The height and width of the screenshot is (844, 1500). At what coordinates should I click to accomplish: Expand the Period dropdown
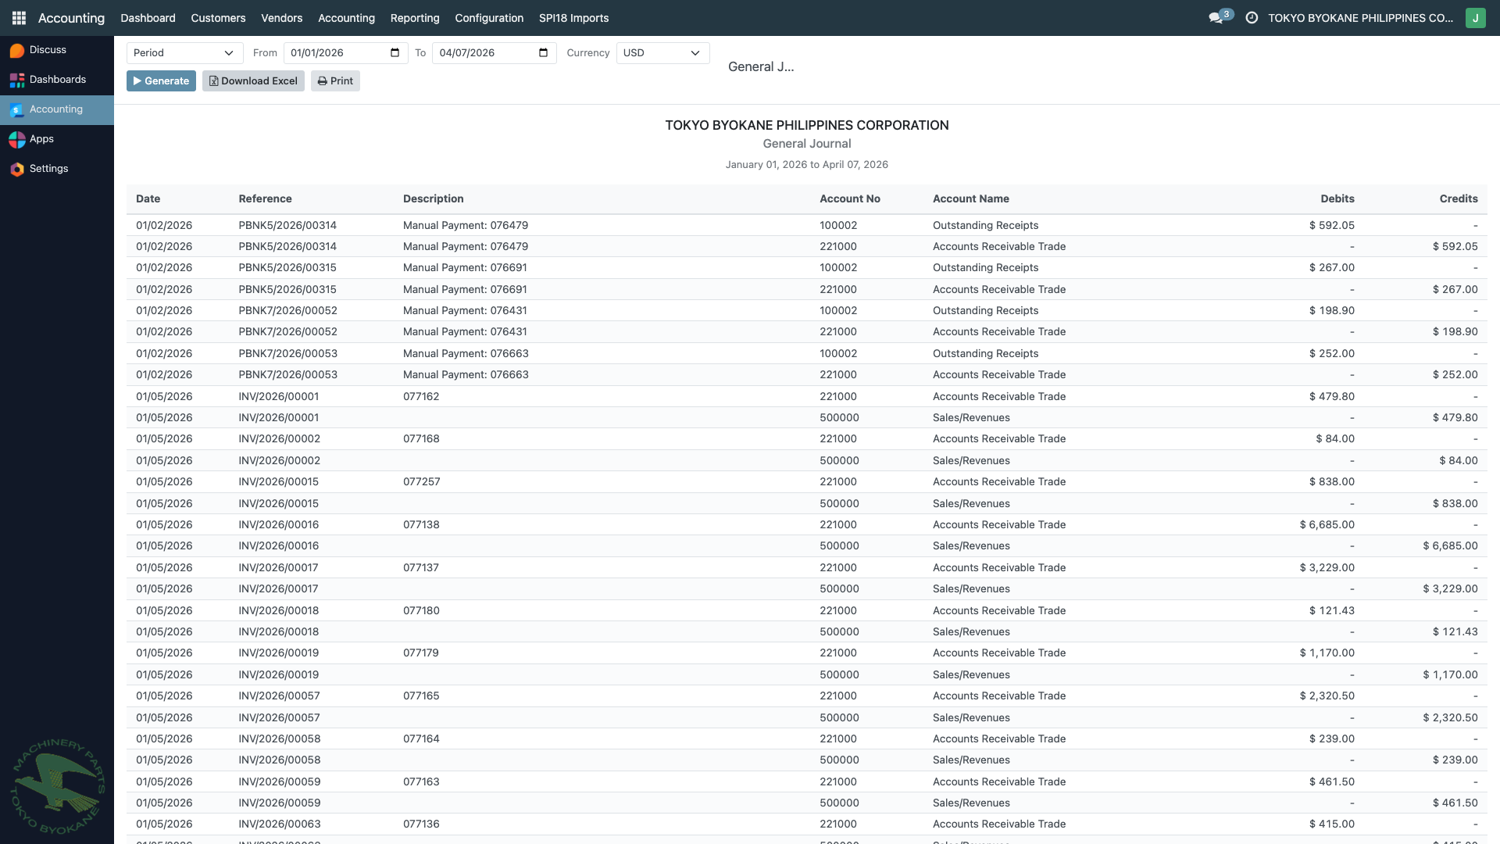click(184, 53)
